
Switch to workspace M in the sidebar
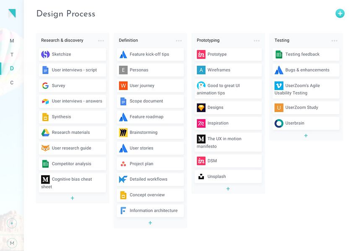[x=12, y=41]
